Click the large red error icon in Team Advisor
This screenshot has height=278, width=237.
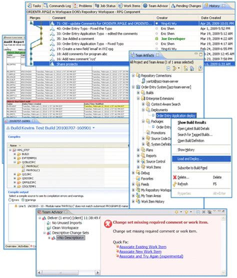108,224
